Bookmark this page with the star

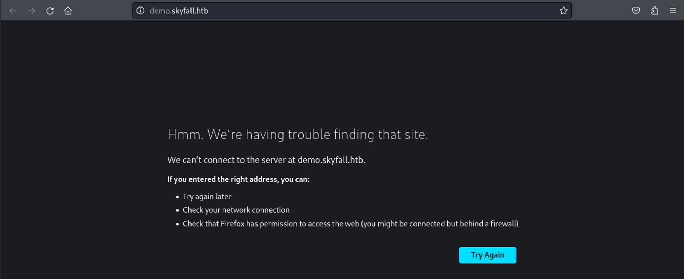[x=564, y=11]
